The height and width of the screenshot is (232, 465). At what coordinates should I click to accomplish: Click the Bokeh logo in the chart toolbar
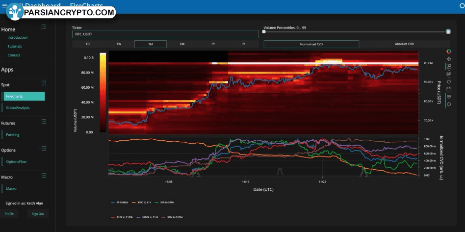pyautogui.click(x=449, y=52)
